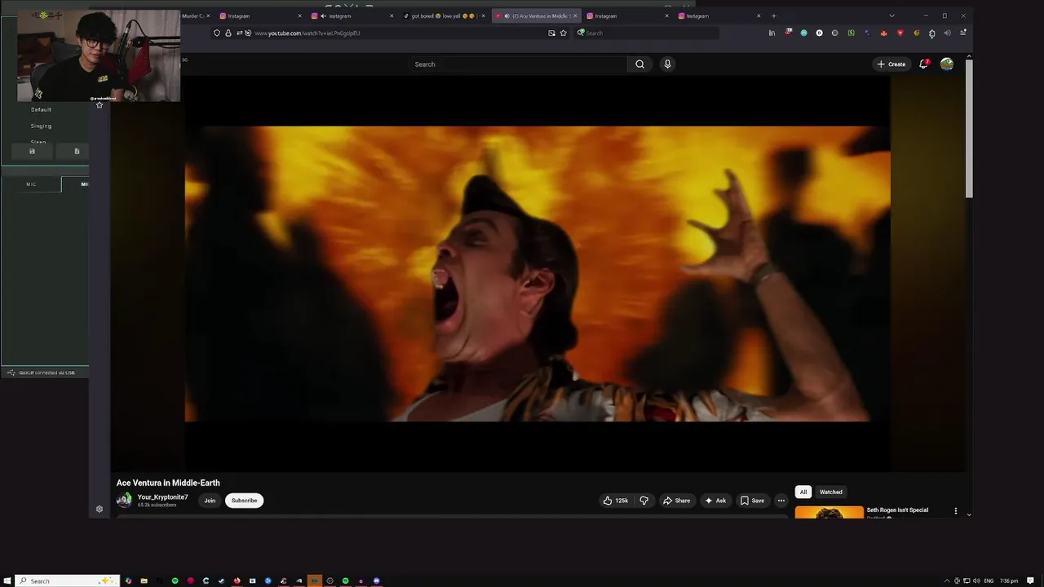The image size is (1044, 587).
Task: Dislike the Ace Ventura video
Action: (644, 501)
